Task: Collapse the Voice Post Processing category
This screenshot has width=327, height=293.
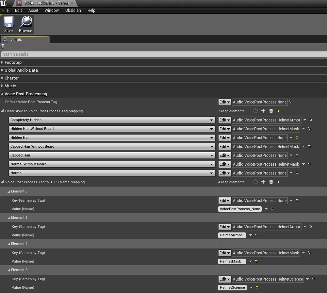Action: pyautogui.click(x=2, y=94)
